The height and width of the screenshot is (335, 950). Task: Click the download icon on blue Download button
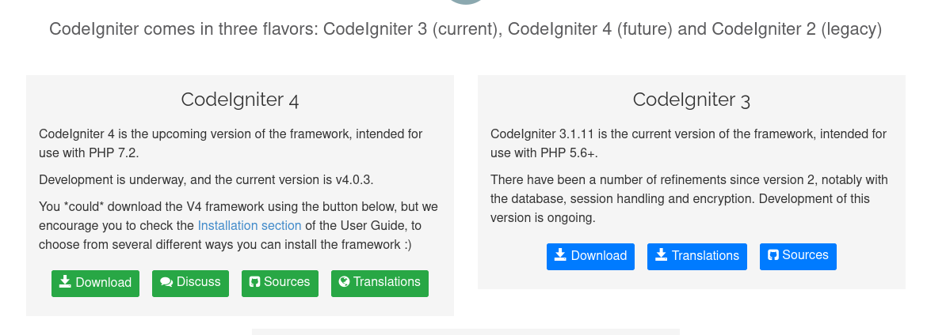(x=560, y=255)
